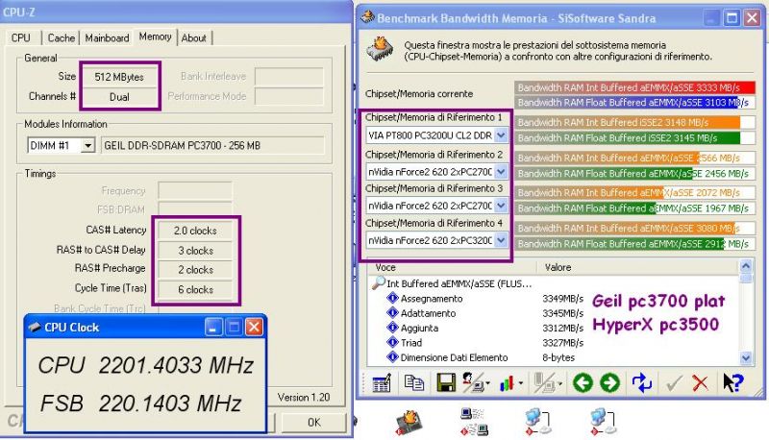Open the last network-connection module icon
Viewport: 769px width, 440px height.
pyautogui.click(x=603, y=422)
